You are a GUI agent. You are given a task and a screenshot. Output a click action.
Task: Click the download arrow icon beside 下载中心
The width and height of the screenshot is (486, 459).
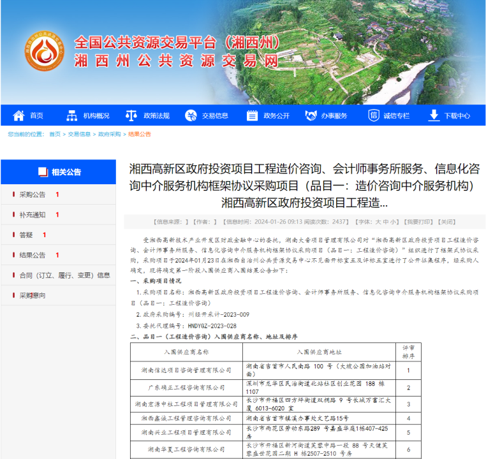coord(434,115)
